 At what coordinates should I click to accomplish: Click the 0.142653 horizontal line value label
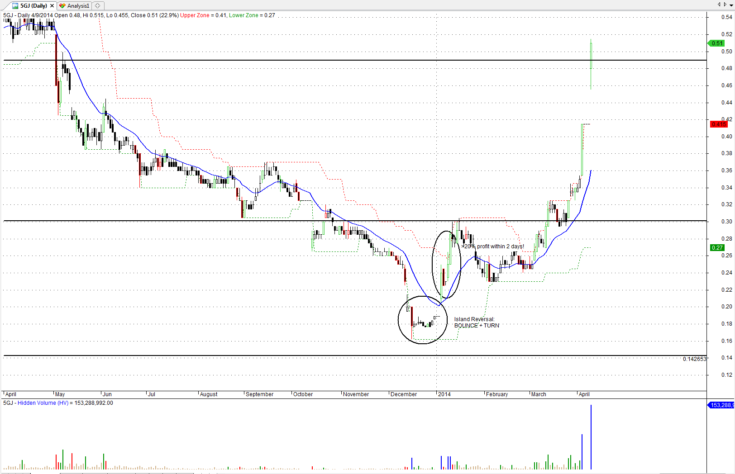pos(694,359)
